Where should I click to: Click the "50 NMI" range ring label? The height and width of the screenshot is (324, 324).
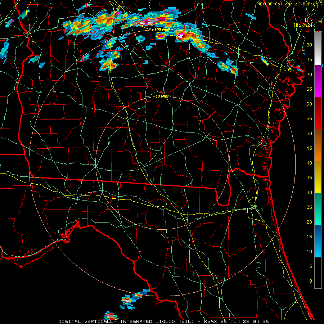click(x=162, y=96)
